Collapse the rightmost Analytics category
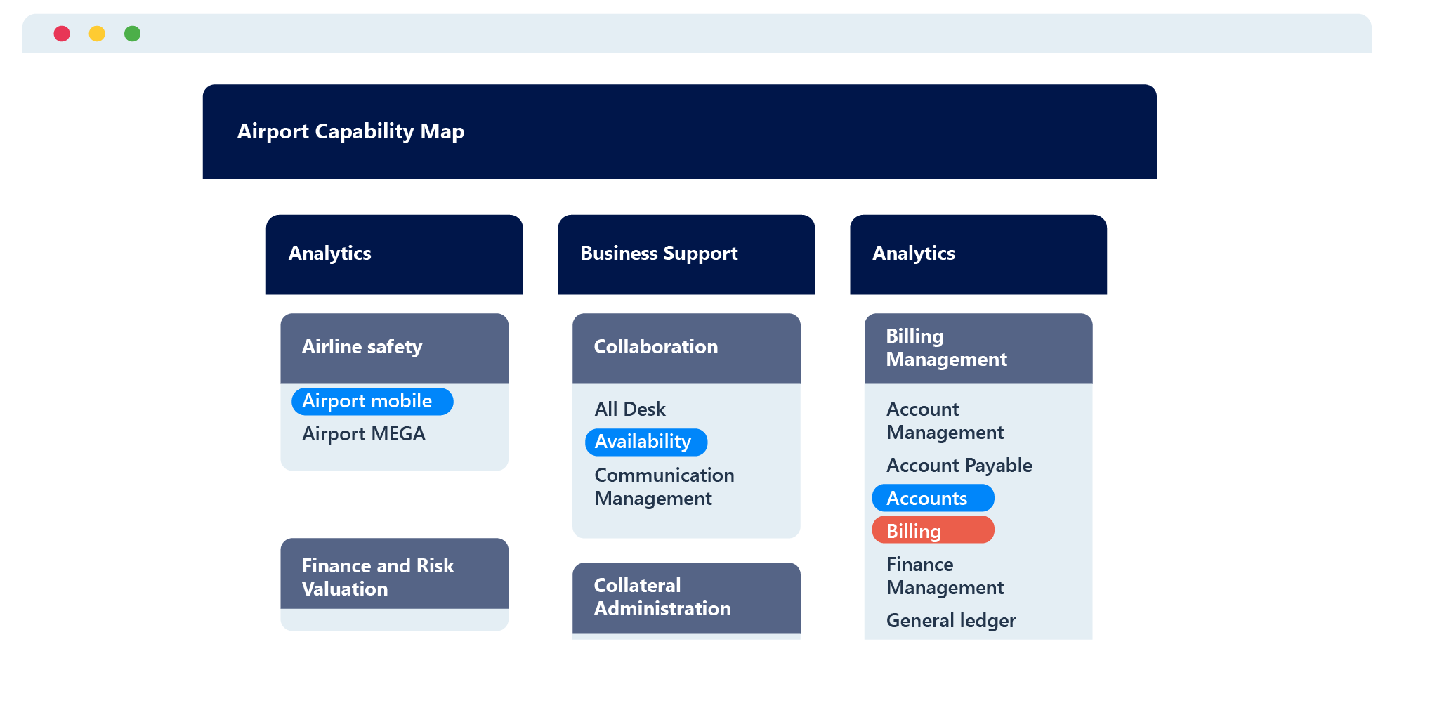The image size is (1456, 722). tap(978, 254)
